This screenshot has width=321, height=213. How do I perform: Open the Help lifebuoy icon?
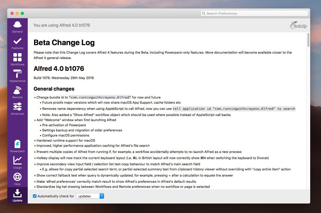click(x=17, y=177)
